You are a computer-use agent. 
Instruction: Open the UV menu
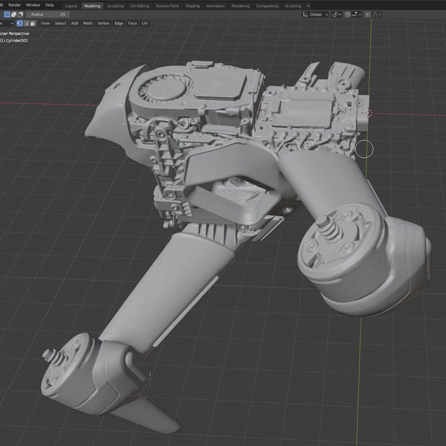(145, 23)
